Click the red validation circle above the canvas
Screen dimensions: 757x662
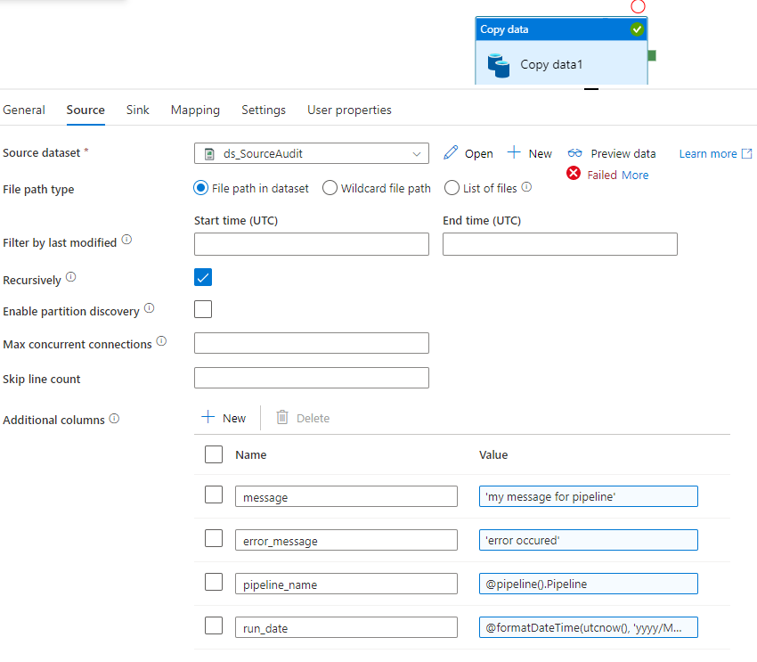[638, 6]
